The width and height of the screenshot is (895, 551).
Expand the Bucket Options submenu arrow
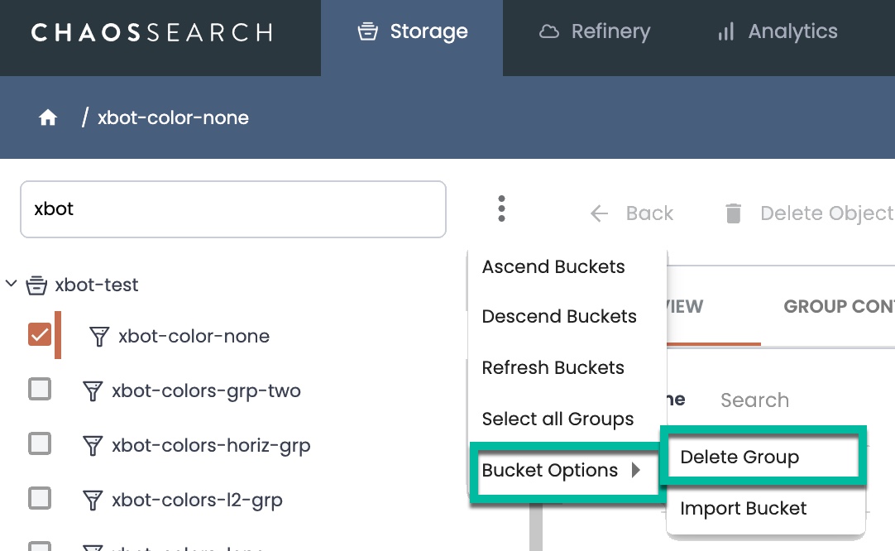click(636, 471)
